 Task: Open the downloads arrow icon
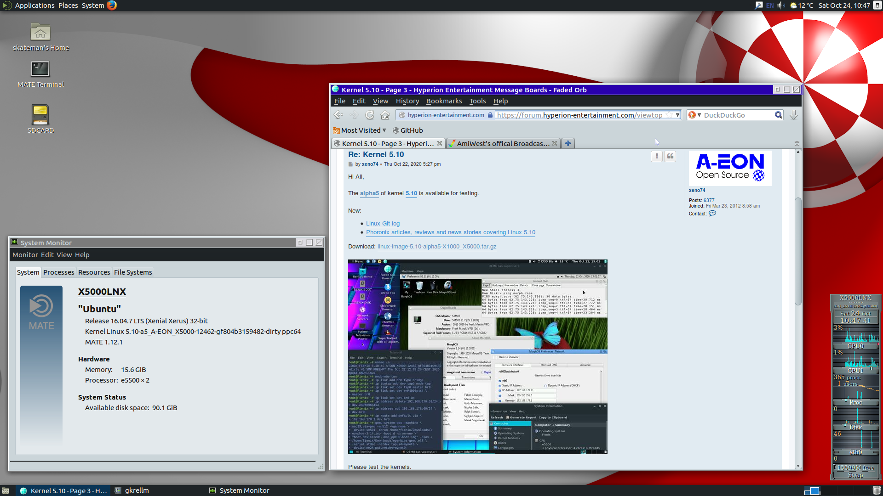794,115
